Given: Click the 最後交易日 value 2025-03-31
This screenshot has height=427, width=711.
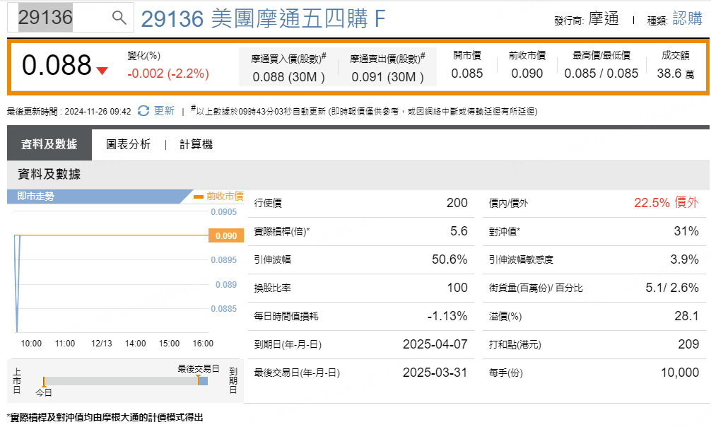Looking at the screenshot, I should tap(435, 373).
